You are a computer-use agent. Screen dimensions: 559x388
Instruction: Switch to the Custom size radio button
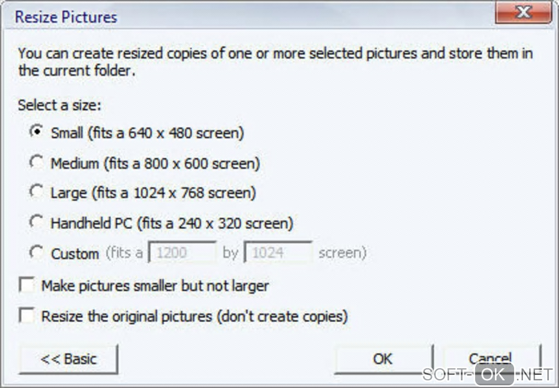(36, 253)
